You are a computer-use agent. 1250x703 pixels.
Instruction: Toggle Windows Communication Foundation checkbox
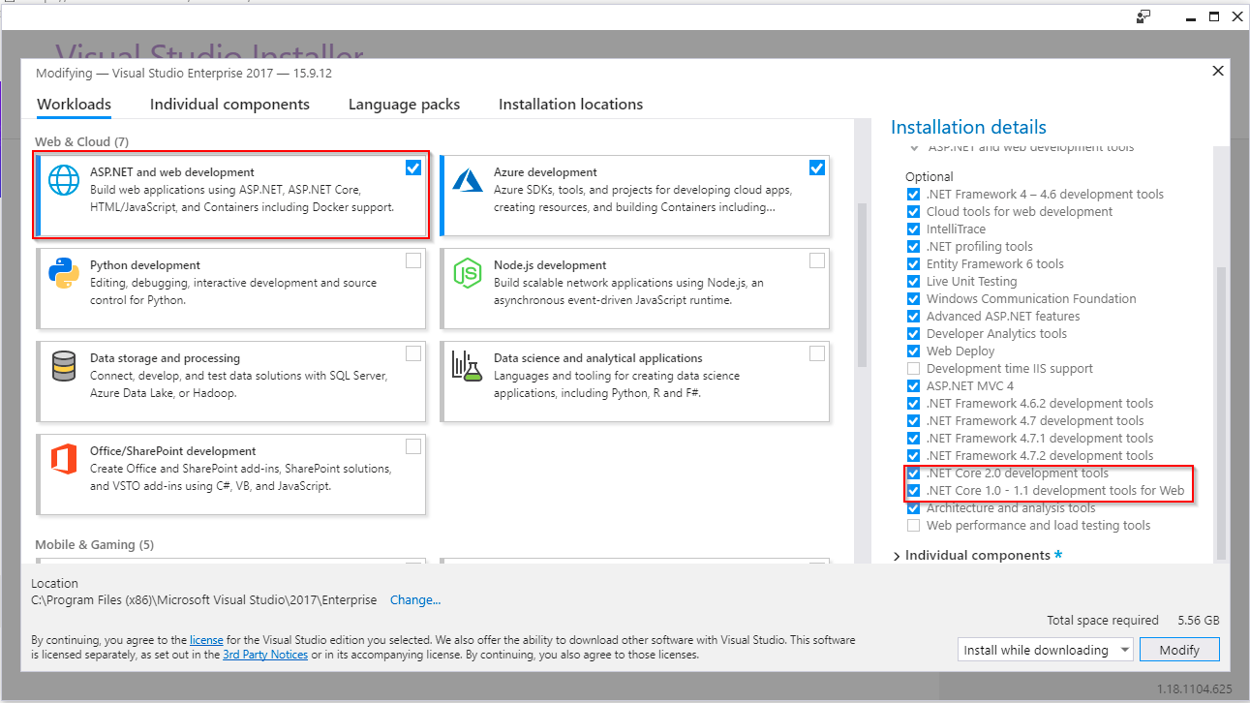pyautogui.click(x=913, y=298)
